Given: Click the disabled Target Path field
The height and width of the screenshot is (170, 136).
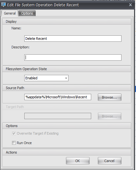Looking at the screenshot, I should (58, 116).
